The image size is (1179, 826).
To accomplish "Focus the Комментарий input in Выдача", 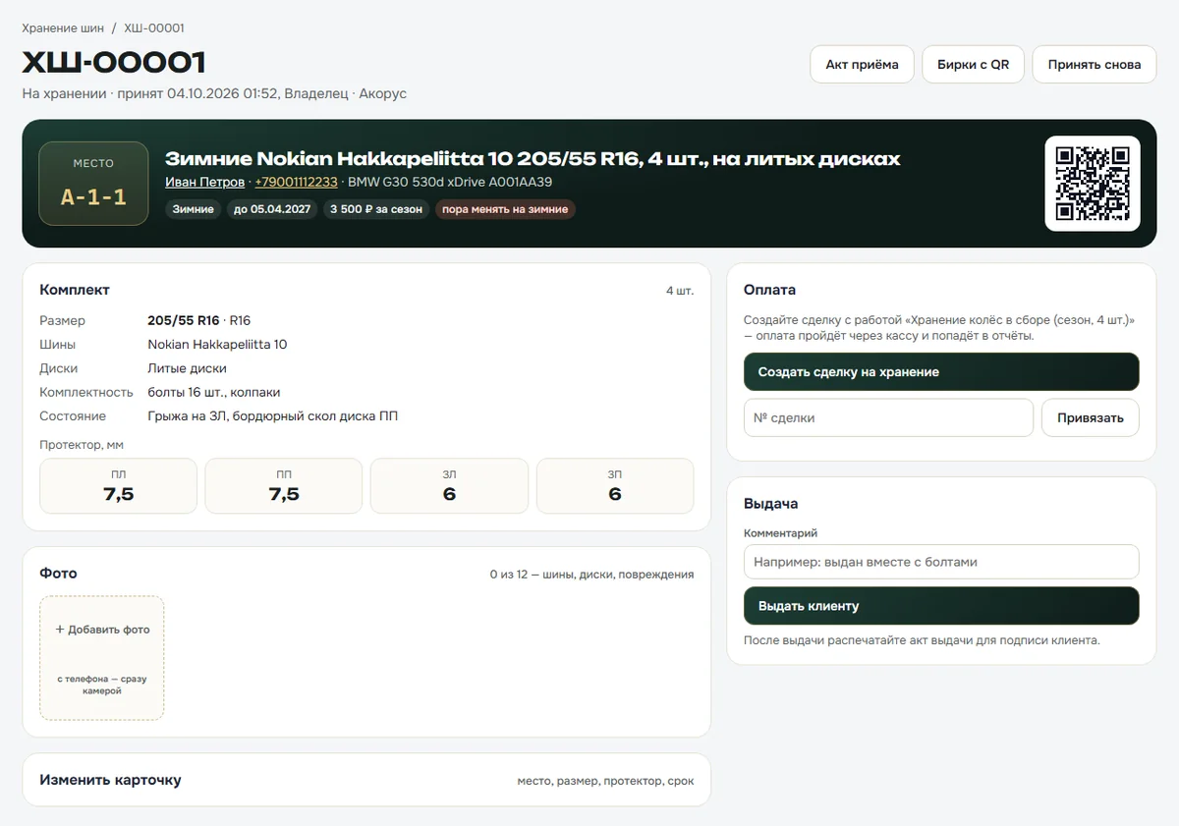I will click(941, 562).
